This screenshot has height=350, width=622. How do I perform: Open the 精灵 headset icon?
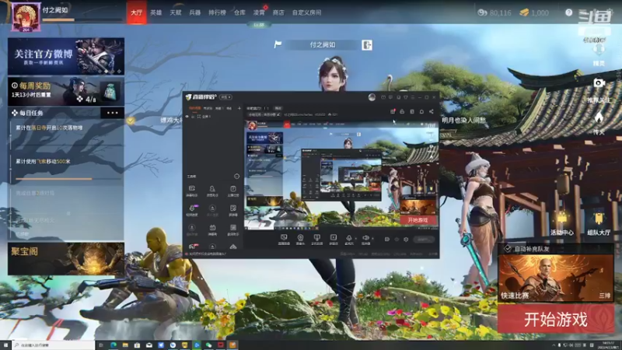click(599, 51)
